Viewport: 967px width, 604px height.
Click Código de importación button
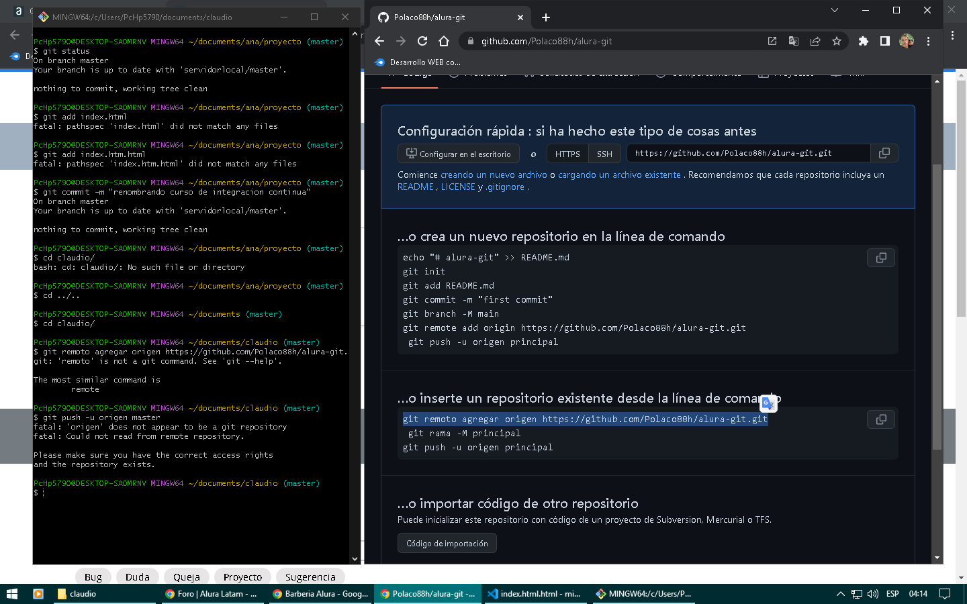point(447,543)
